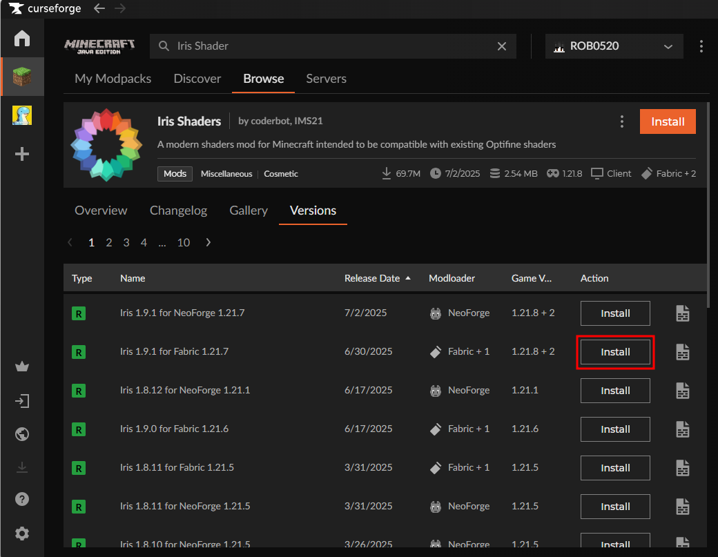
Task: Click release type R badge for Iris 1.8.12
Action: point(79,391)
